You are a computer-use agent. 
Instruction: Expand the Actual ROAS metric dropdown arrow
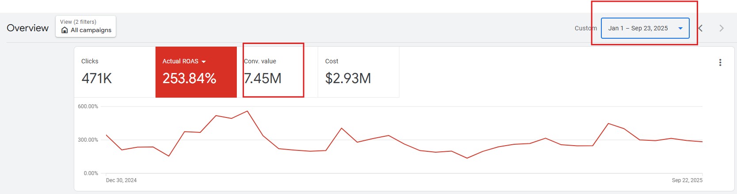(204, 62)
